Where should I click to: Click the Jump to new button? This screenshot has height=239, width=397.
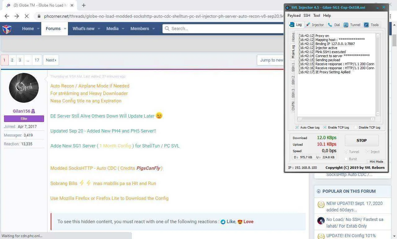[x=270, y=60]
